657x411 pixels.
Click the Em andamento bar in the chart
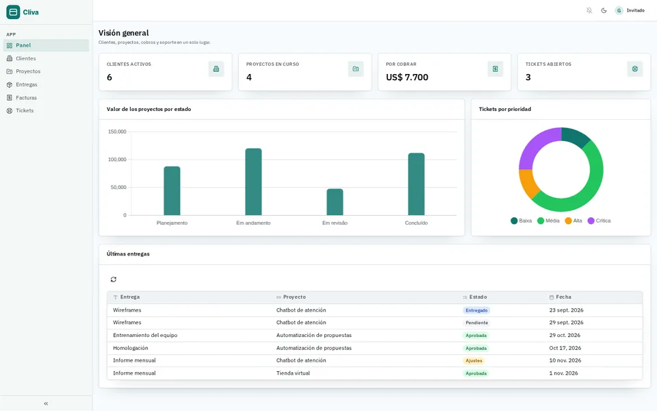point(253,182)
